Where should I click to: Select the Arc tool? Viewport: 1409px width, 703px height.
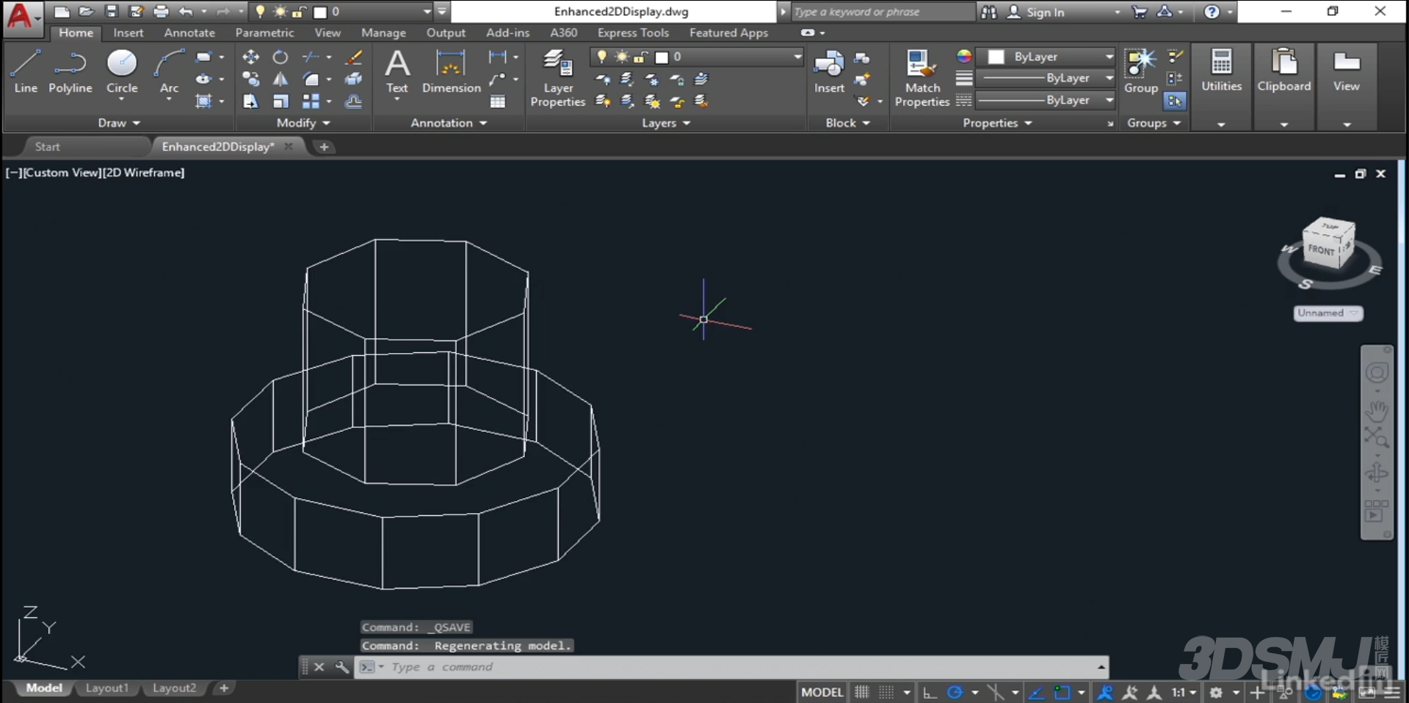169,71
